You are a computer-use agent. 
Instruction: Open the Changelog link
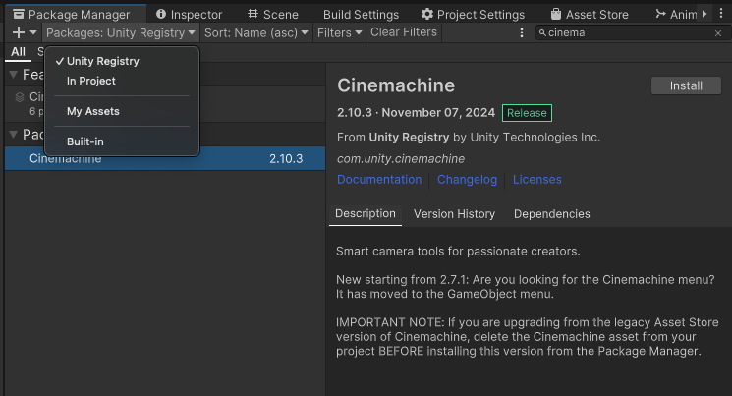point(467,180)
